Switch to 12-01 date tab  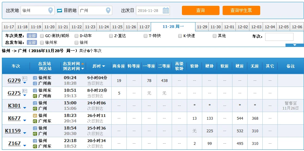(229, 27)
